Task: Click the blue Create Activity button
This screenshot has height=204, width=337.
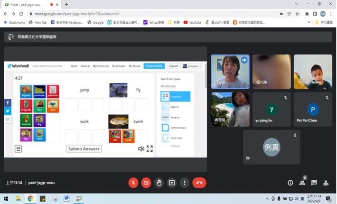Action: [x=154, y=66]
